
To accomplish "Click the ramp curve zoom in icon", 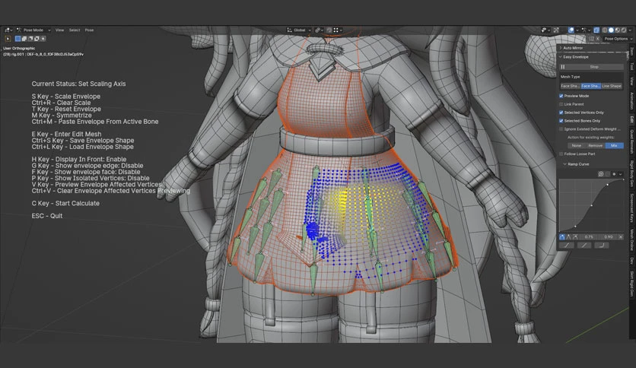I will (601, 174).
